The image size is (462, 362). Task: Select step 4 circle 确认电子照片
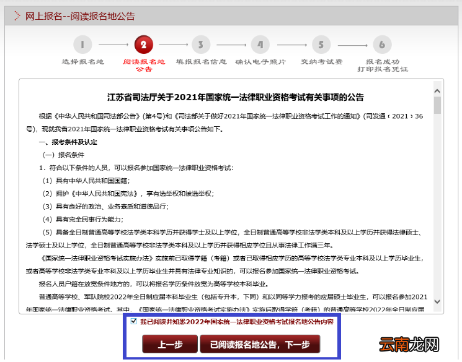[x=260, y=45]
